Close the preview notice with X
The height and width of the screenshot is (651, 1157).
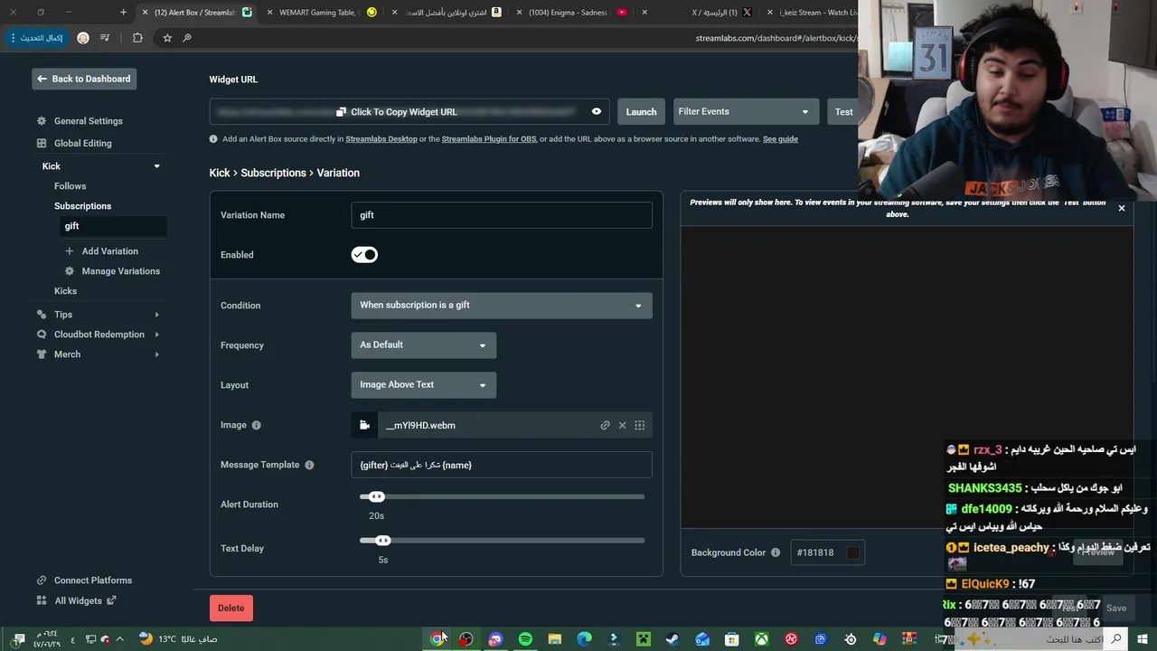pos(1122,209)
